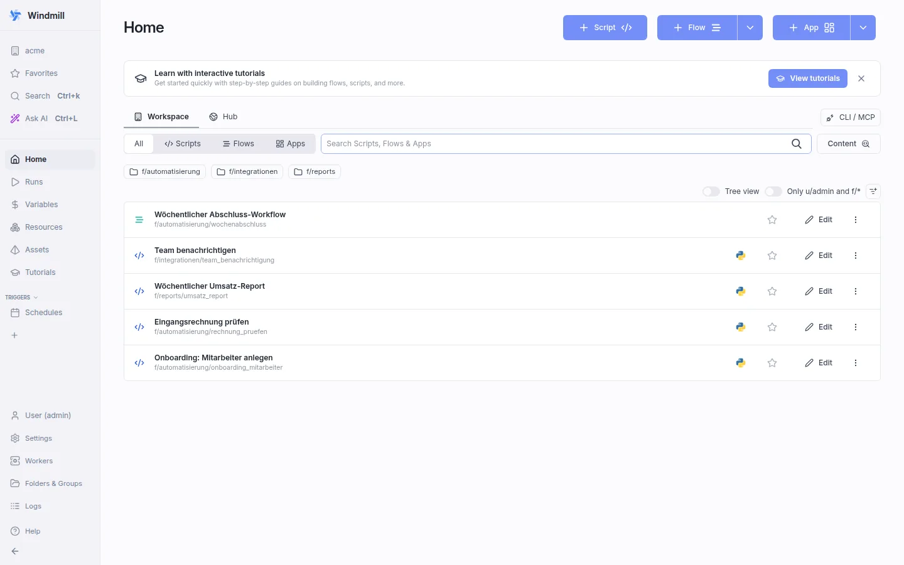Open the Ask AI assistant
904x565 pixels.
coord(50,119)
